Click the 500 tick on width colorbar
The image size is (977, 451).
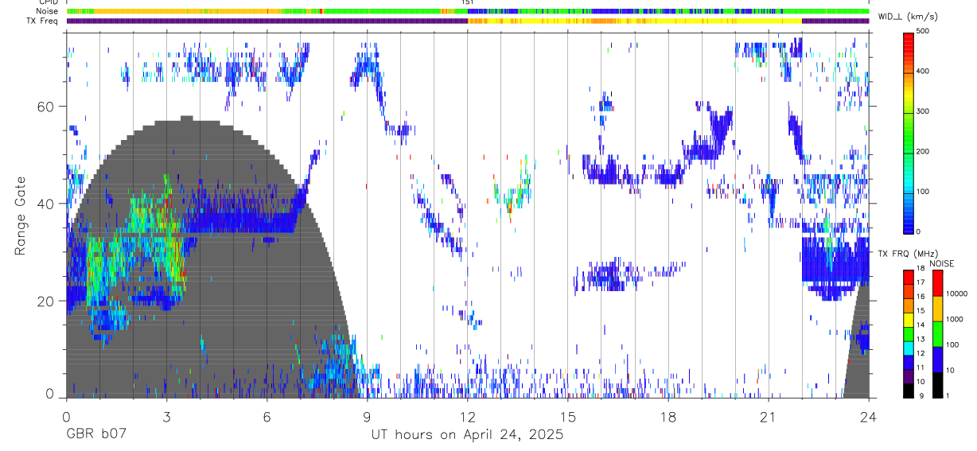pos(924,31)
